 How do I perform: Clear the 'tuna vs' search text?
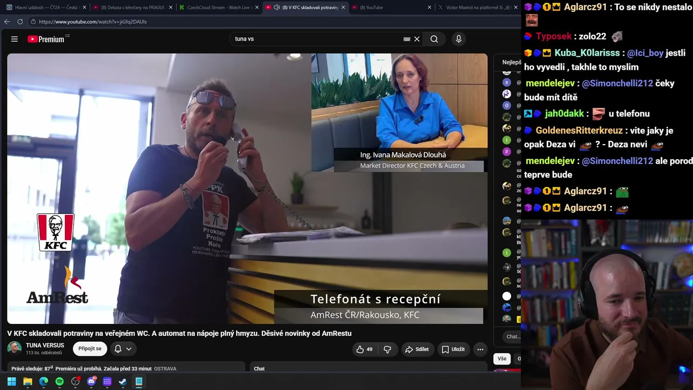point(417,39)
